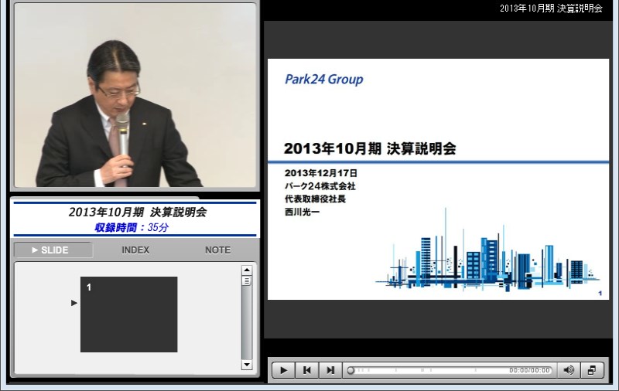
Task: Open the popup window layout icon
Action: click(592, 370)
